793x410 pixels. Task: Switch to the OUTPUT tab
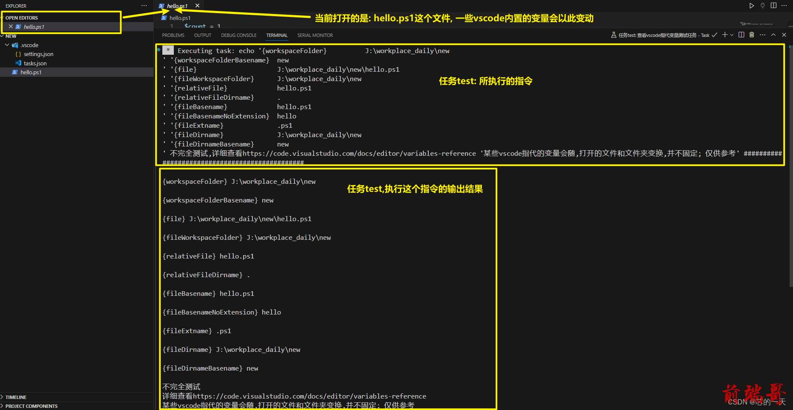(x=202, y=35)
